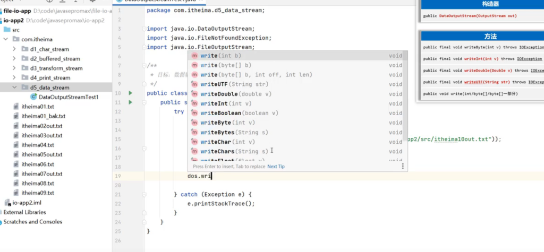Expand the d1_char_stream package

(14, 49)
